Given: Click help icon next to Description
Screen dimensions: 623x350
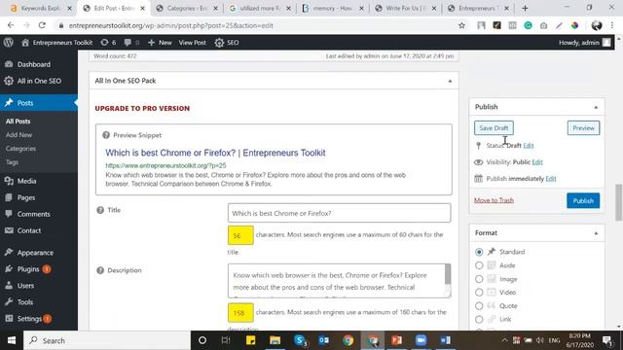Looking at the screenshot, I should tap(100, 270).
